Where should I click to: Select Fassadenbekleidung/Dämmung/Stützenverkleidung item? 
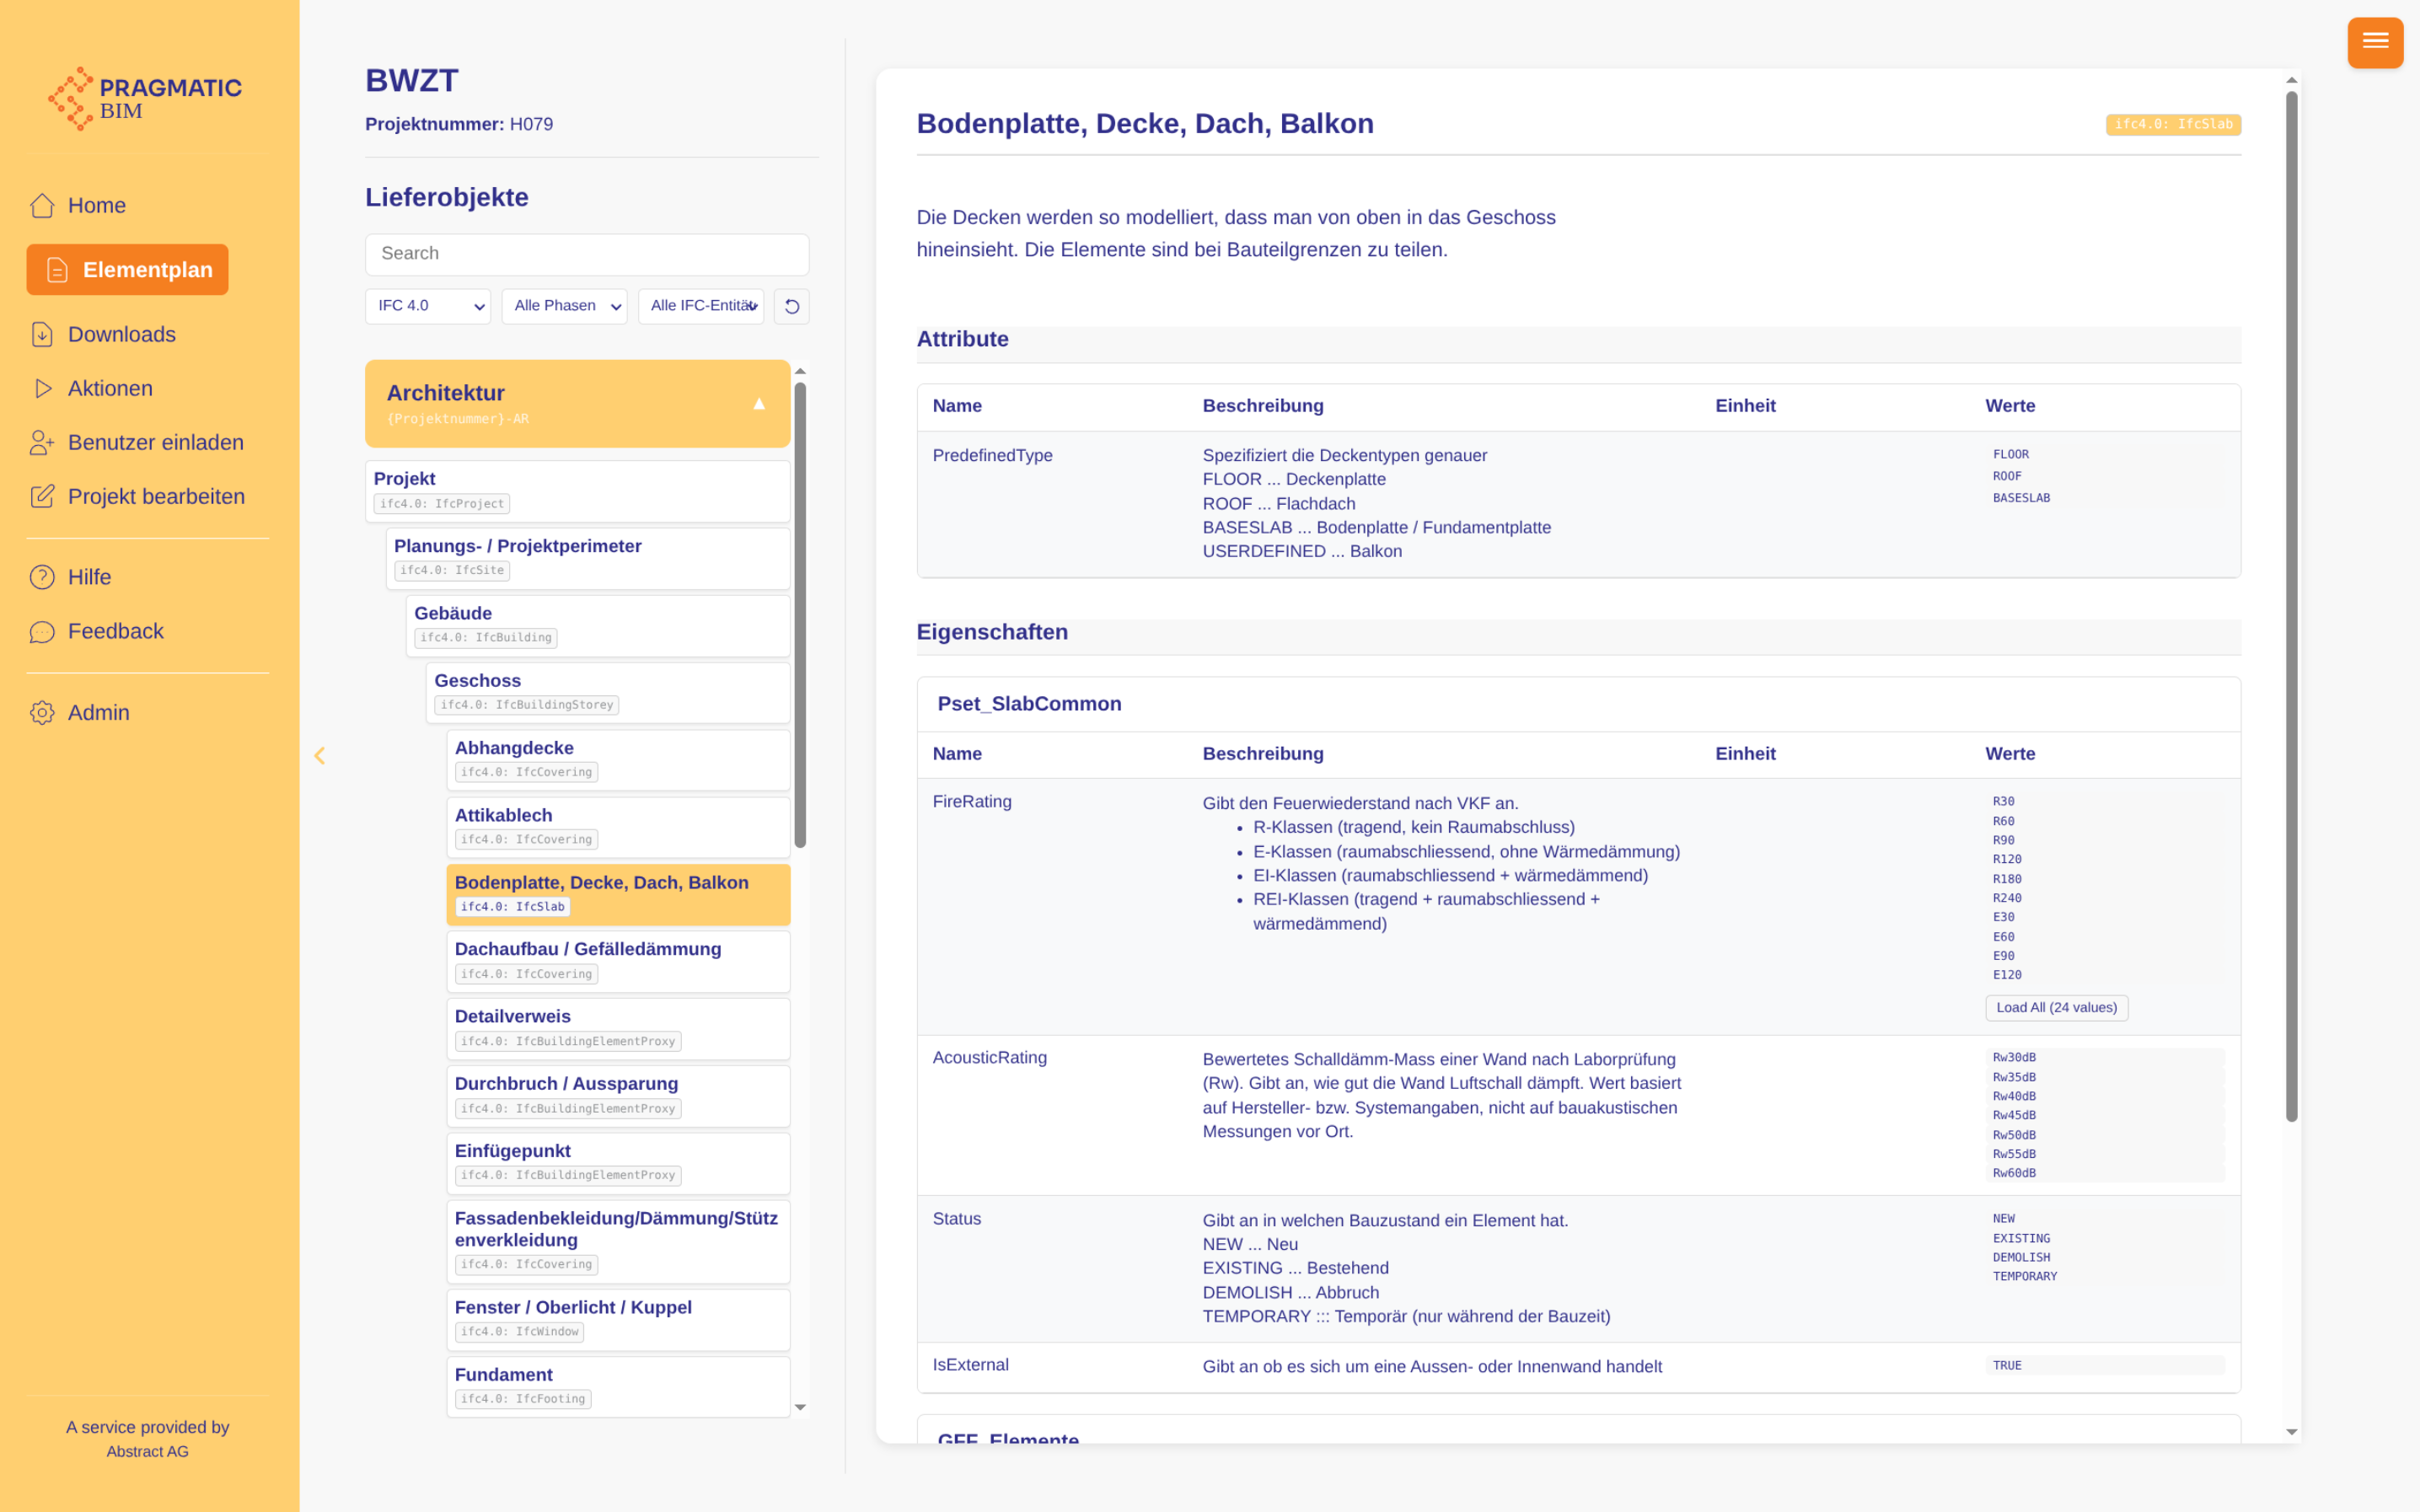(618, 1241)
